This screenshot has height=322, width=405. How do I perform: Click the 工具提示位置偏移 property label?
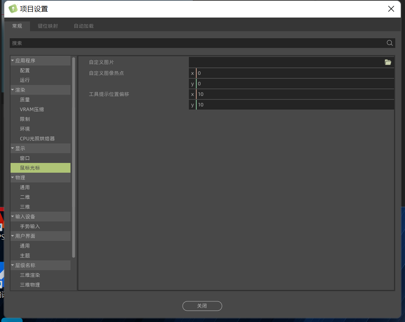109,94
